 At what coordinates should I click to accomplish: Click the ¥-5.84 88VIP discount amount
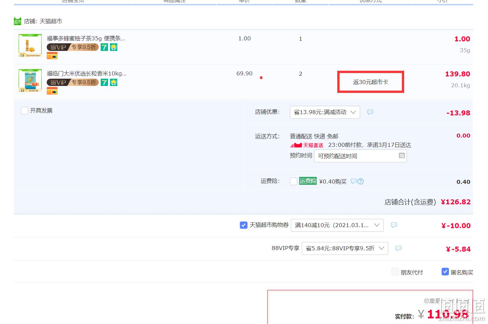click(458, 249)
